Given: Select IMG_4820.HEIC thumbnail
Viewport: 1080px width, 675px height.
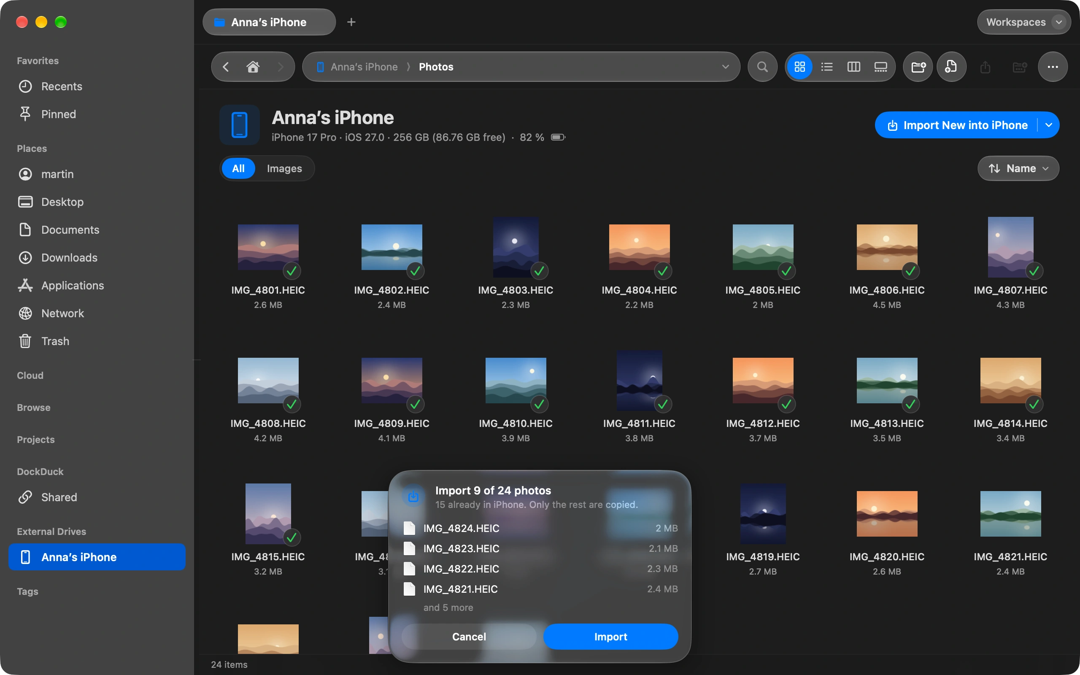Looking at the screenshot, I should pos(887,513).
